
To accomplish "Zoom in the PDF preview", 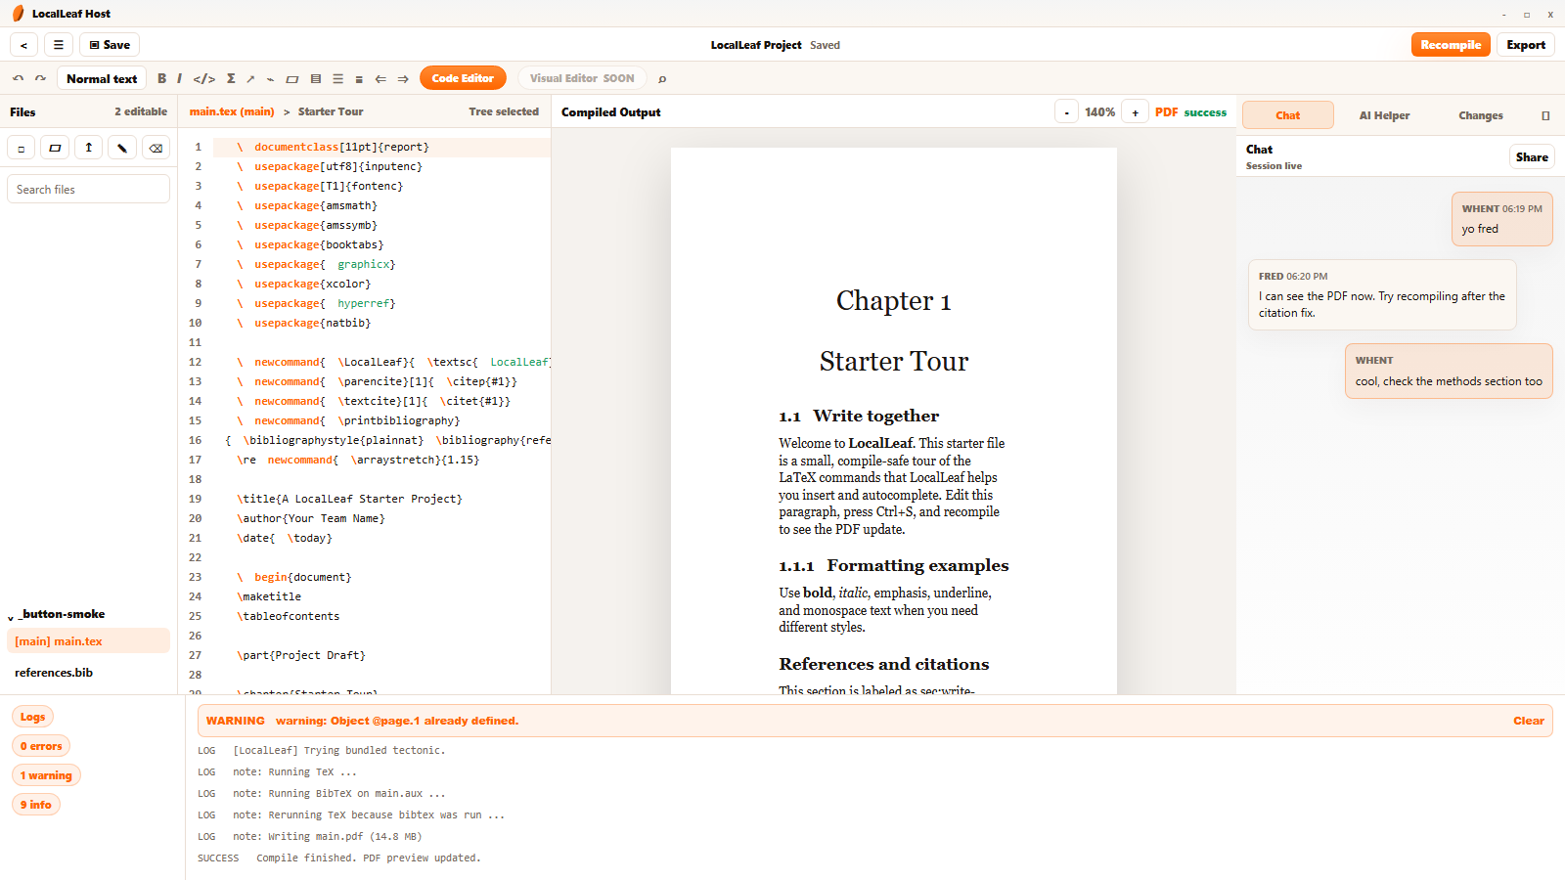I will (1135, 112).
